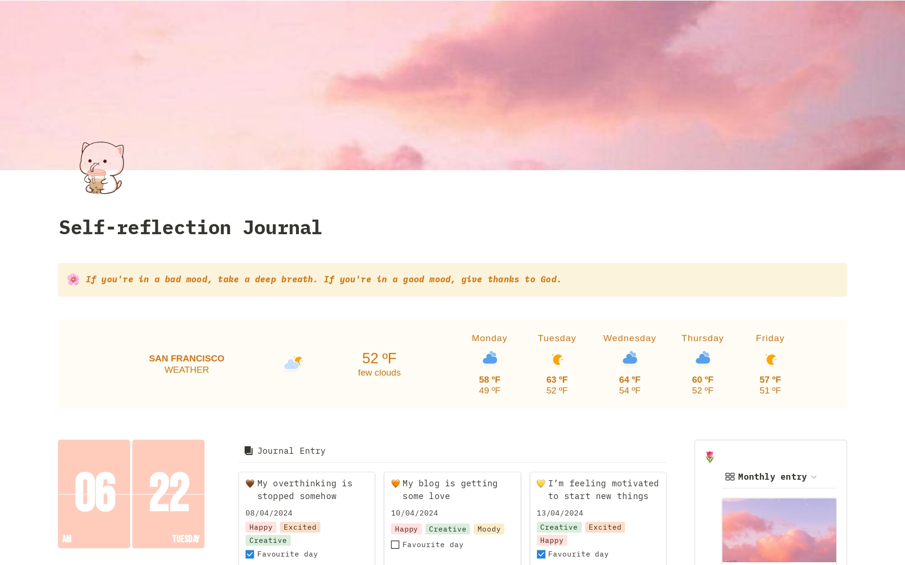
Task: Click the Monthly entry gallery grid icon
Action: [x=730, y=477]
